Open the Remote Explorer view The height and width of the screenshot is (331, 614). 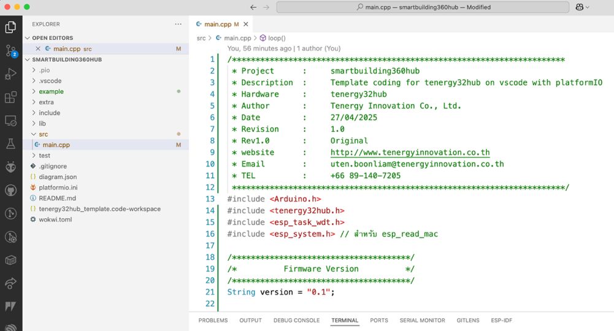point(11,121)
